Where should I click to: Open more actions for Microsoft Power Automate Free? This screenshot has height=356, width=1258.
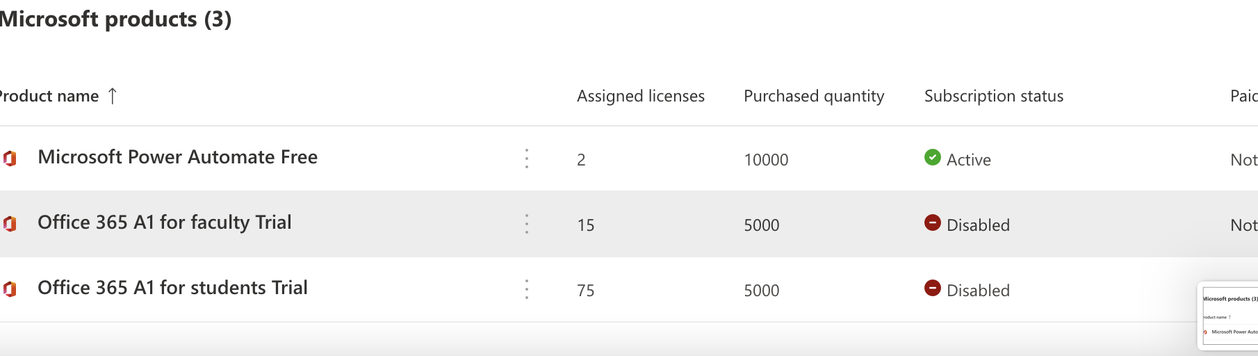(527, 159)
